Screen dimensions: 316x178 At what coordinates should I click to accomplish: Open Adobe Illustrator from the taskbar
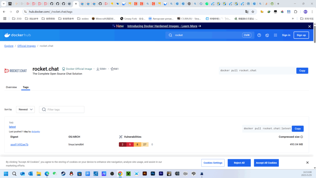tap(145, 174)
